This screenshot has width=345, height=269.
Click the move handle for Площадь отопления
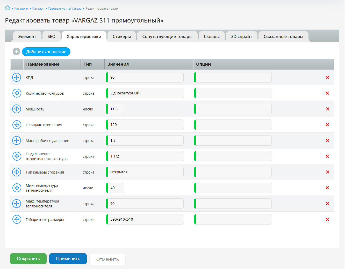(17, 125)
